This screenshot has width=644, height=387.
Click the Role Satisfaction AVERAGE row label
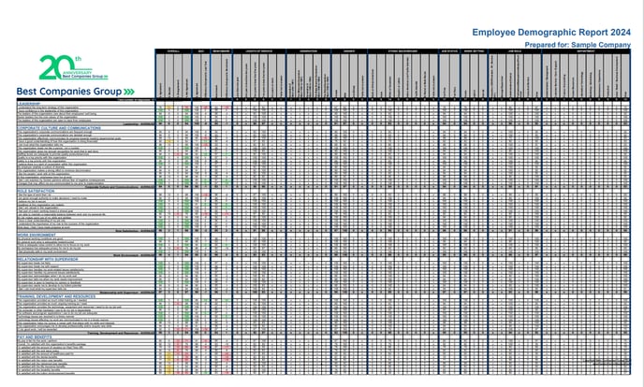[136, 230]
